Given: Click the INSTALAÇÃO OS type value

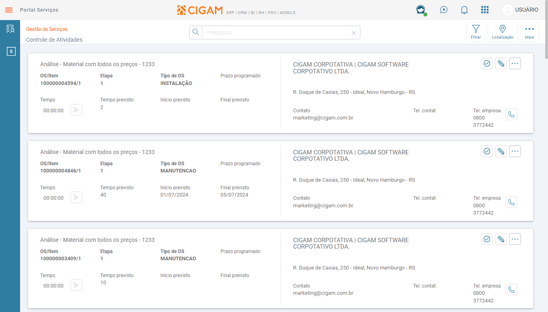Looking at the screenshot, I should [176, 83].
